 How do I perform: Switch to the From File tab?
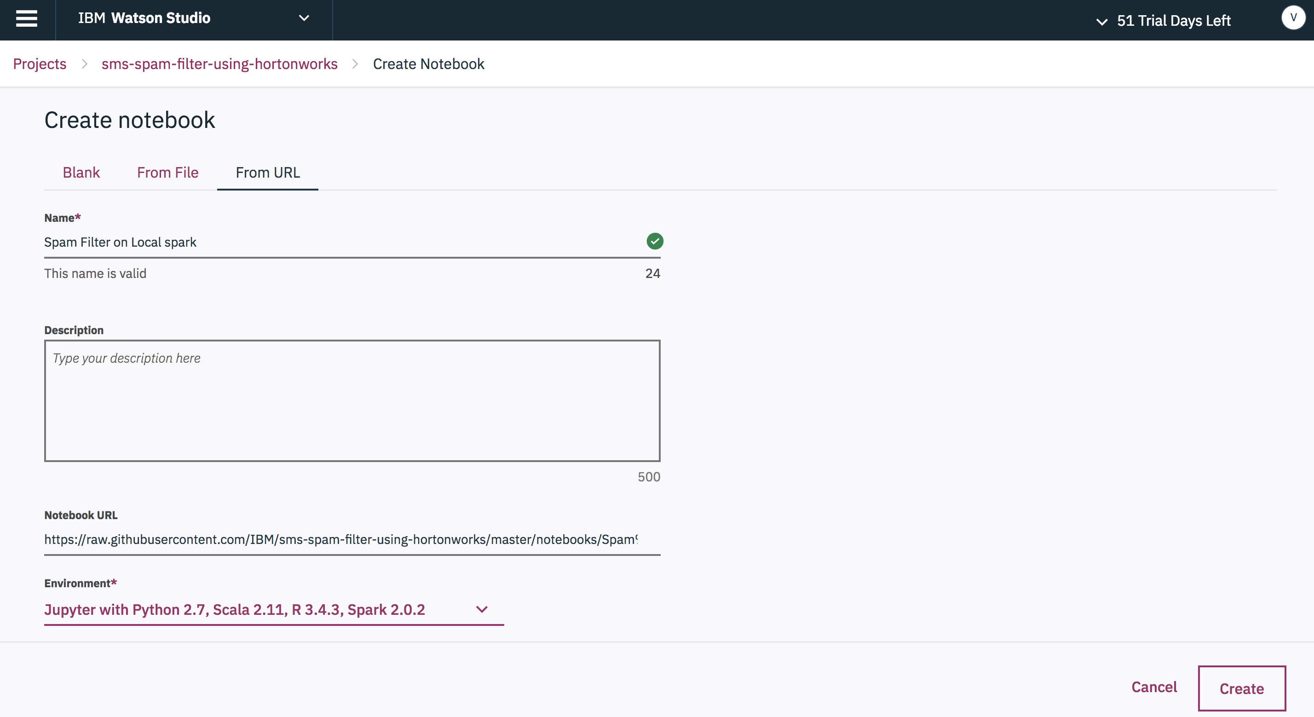(x=167, y=173)
